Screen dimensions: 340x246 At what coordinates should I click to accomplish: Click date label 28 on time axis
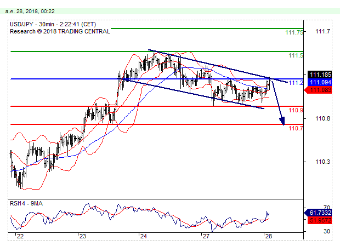269,236
